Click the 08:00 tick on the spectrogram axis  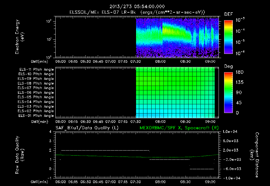pyautogui.click(x=160, y=61)
